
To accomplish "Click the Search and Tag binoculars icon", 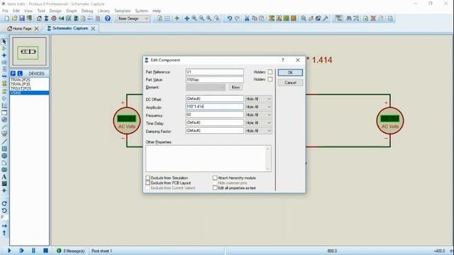I will 349,18.
